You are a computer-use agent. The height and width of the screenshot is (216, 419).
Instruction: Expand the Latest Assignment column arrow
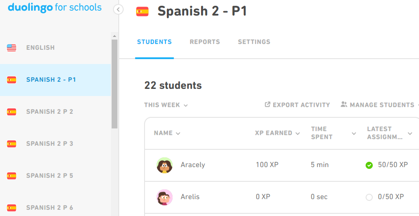click(x=410, y=133)
